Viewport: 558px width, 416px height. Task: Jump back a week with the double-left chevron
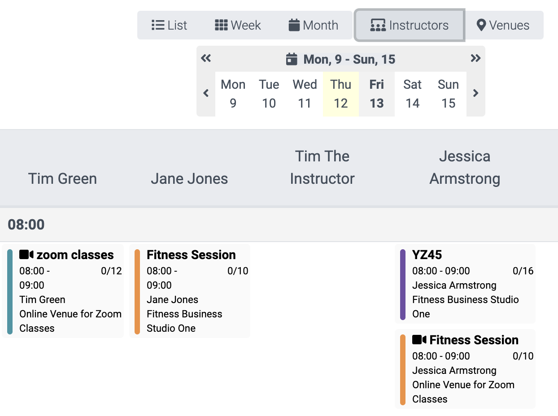pos(206,58)
